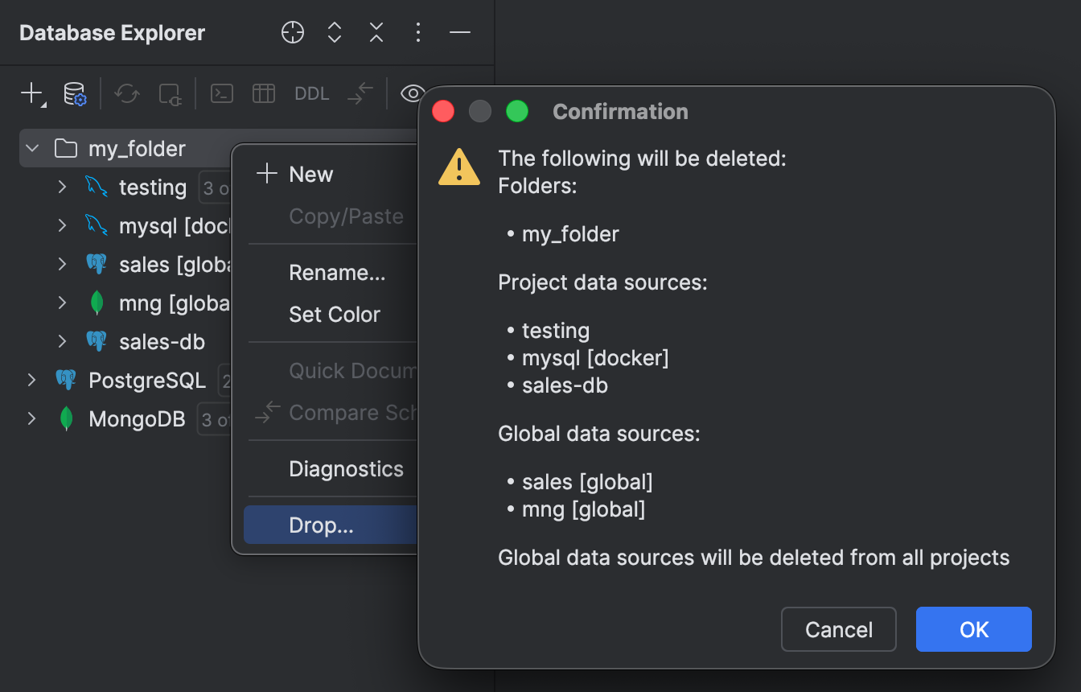Click the green zoom button of dialog
Viewport: 1081px width, 692px height.
click(x=517, y=111)
